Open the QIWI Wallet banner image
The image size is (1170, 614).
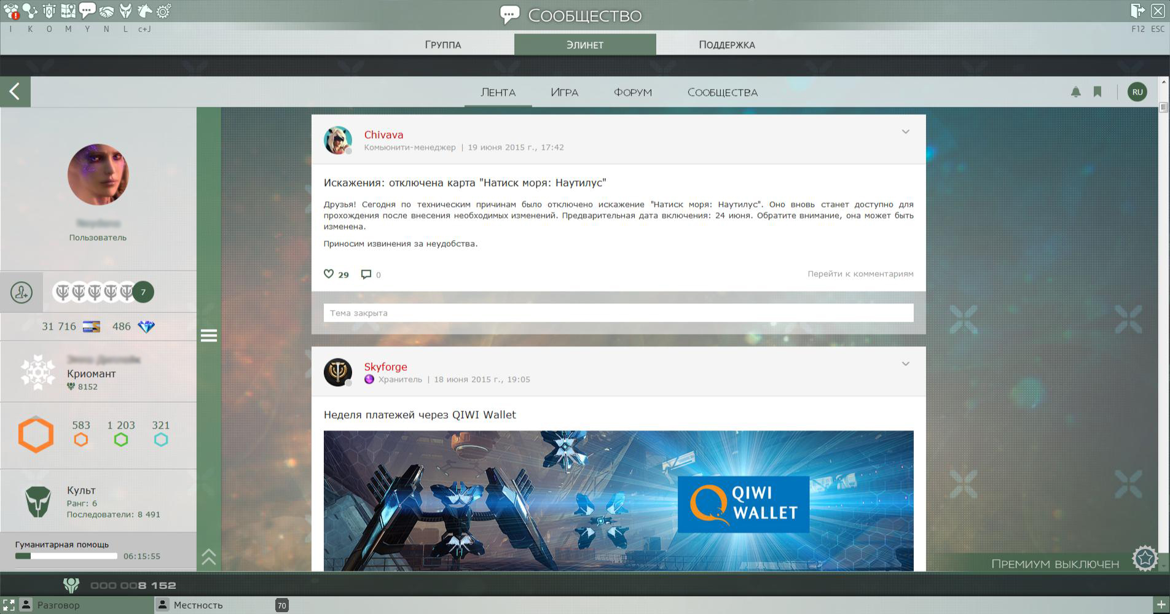click(619, 501)
